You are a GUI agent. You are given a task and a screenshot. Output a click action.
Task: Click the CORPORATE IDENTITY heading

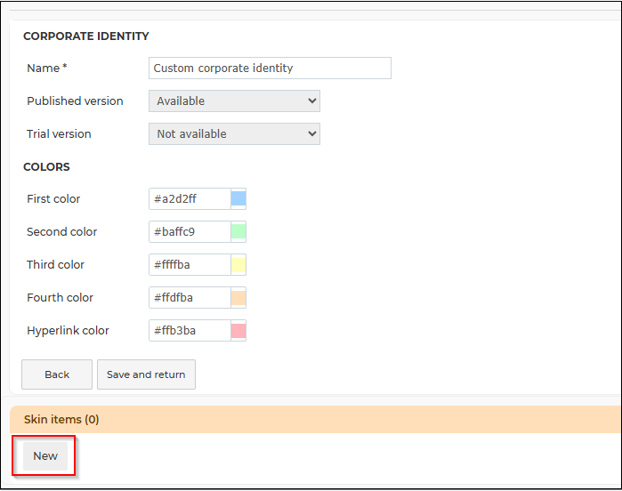[86, 36]
